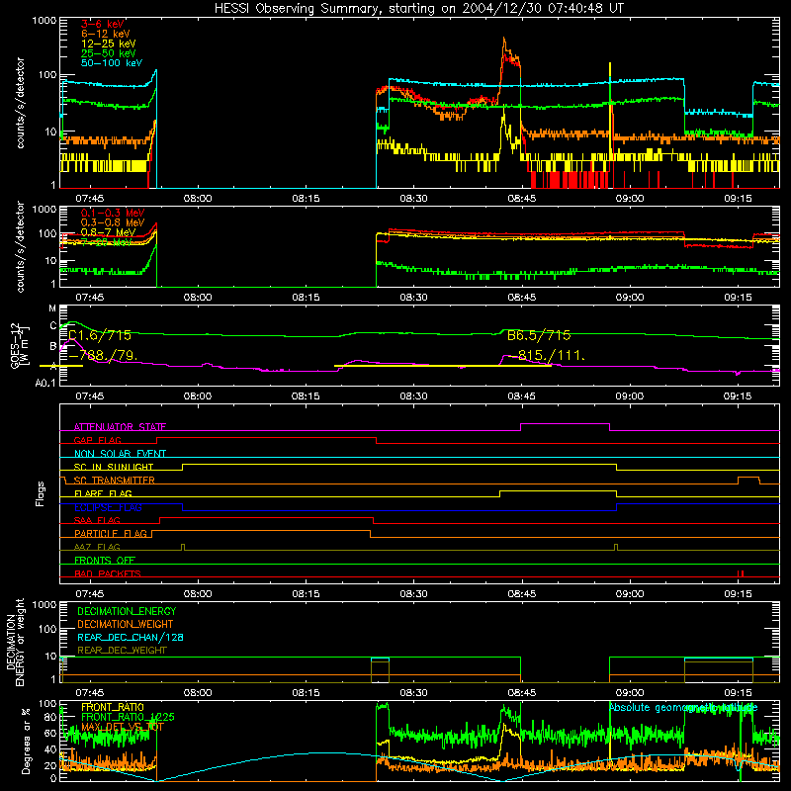Click the DECIMATION_WEIGHT legend label
The height and width of the screenshot is (791, 791).
click(x=126, y=624)
